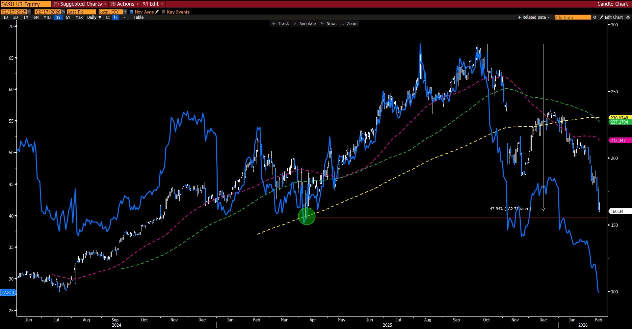Open the start date calendar picker
The height and width of the screenshot is (329, 632).
point(29,12)
